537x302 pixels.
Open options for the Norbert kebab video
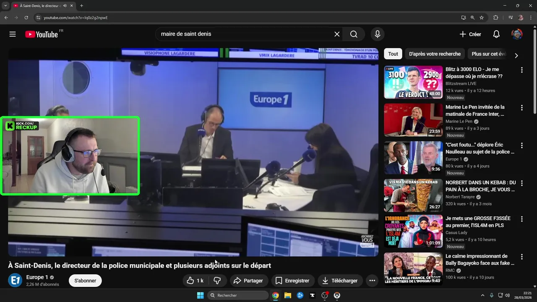coord(522,183)
